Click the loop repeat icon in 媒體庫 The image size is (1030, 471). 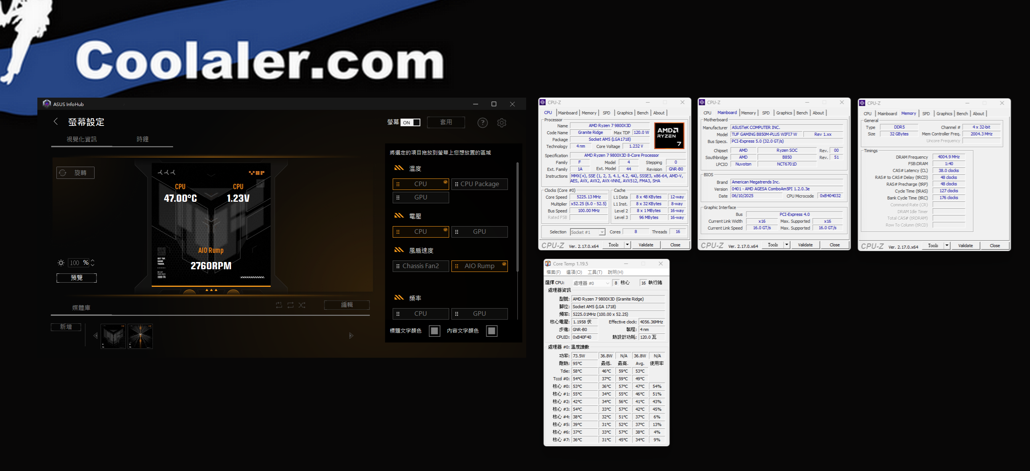pyautogui.click(x=290, y=305)
